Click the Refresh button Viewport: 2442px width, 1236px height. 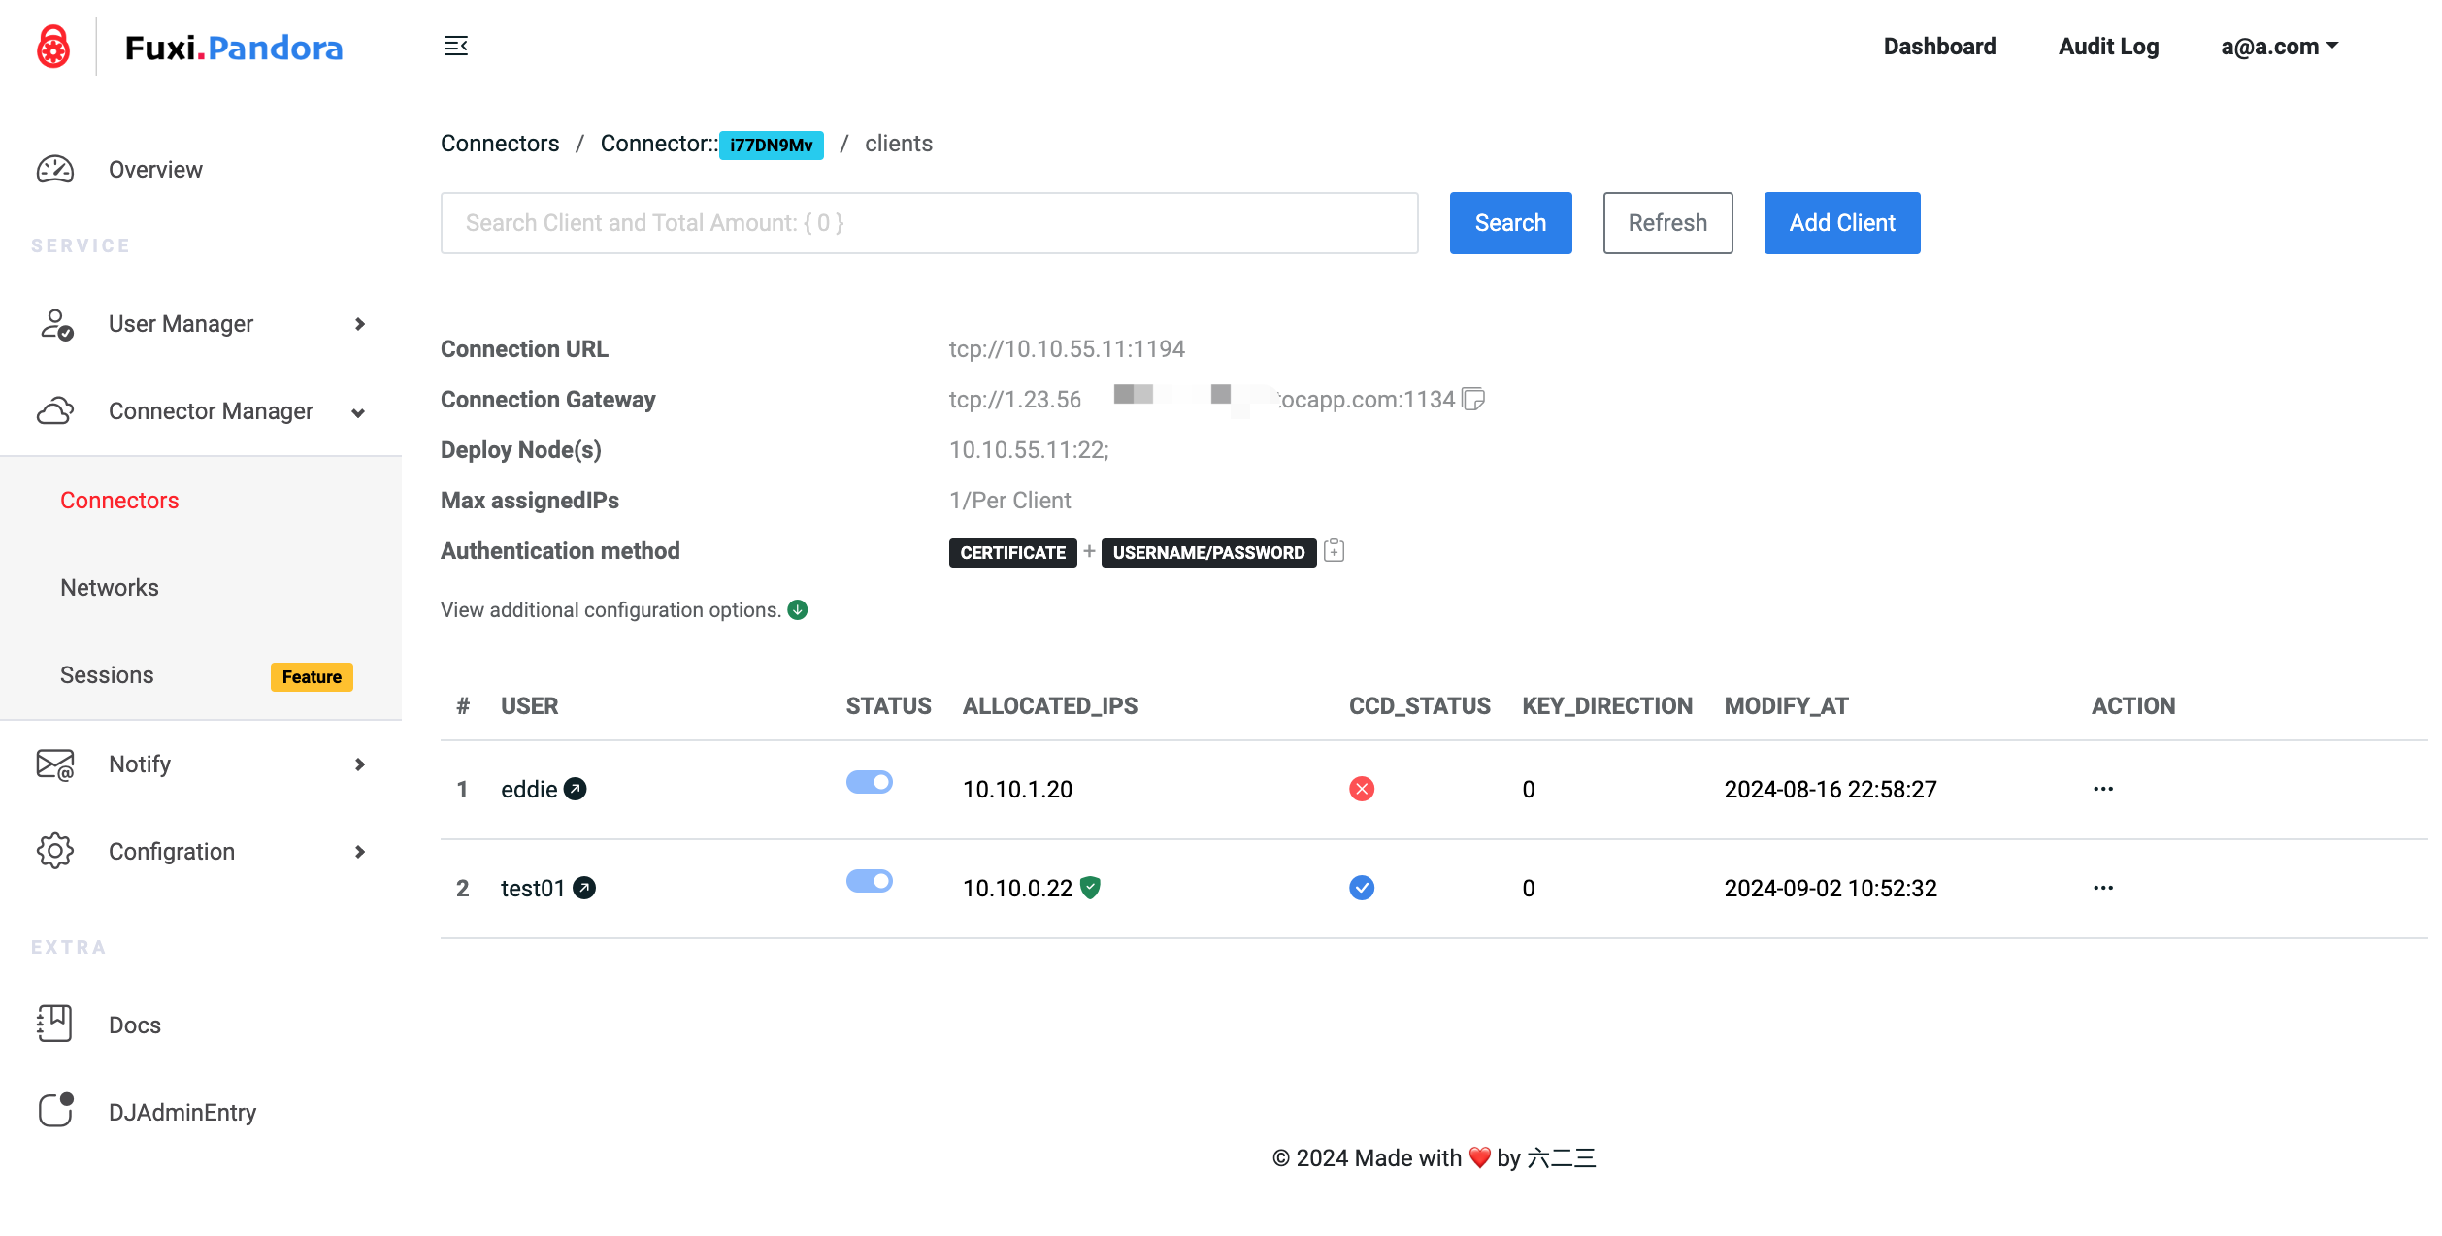tap(1667, 223)
